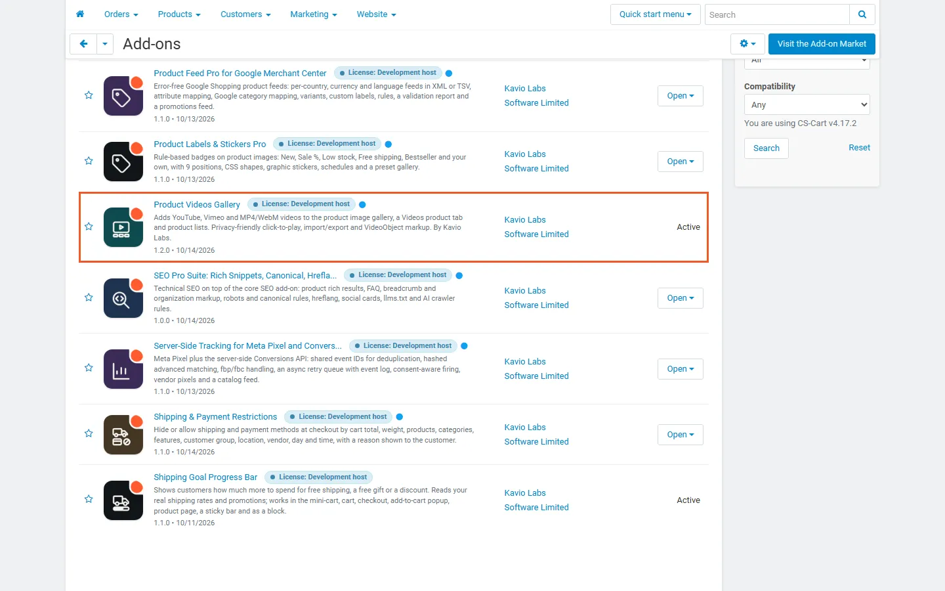Toggle favorite star for Product Videos Gallery
This screenshot has width=945, height=591.
[89, 227]
